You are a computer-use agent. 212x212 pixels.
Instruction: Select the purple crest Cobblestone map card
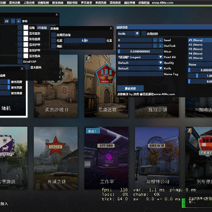(x=14, y=158)
